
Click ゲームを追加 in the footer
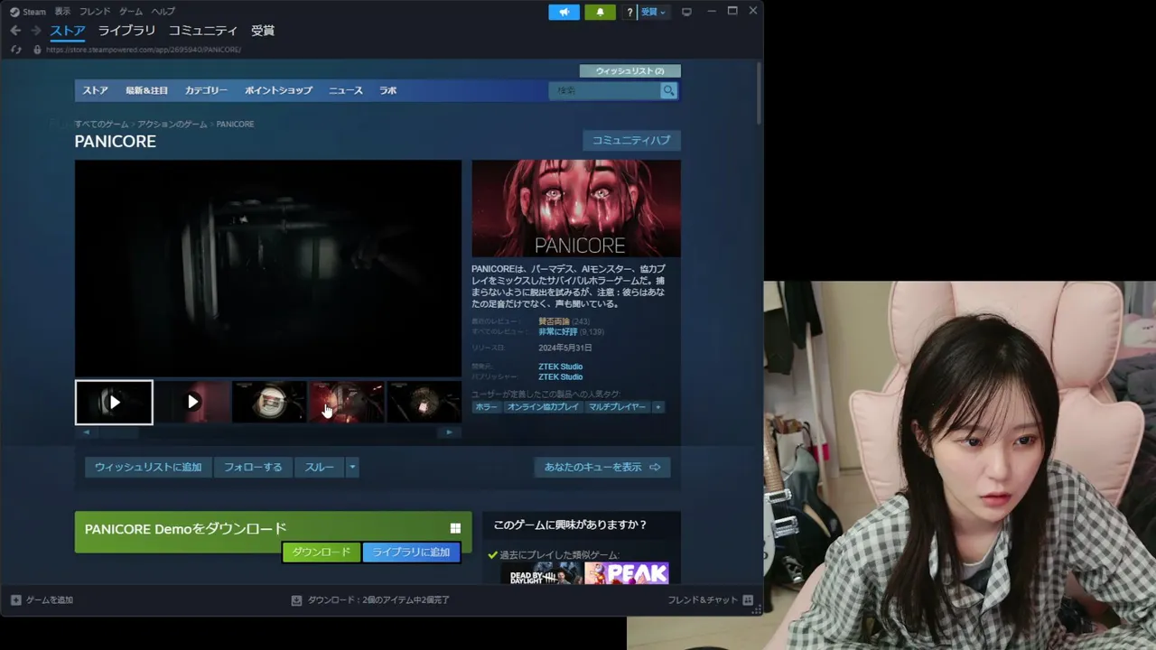(50, 599)
